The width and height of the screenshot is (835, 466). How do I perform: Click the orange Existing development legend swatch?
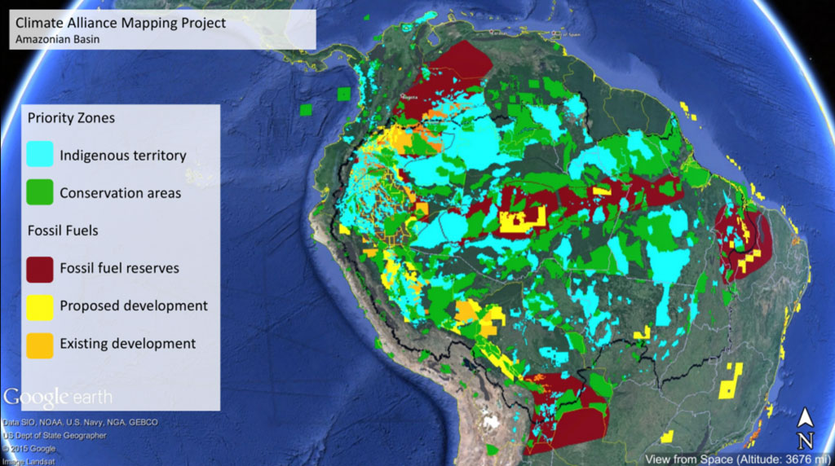[x=40, y=345]
